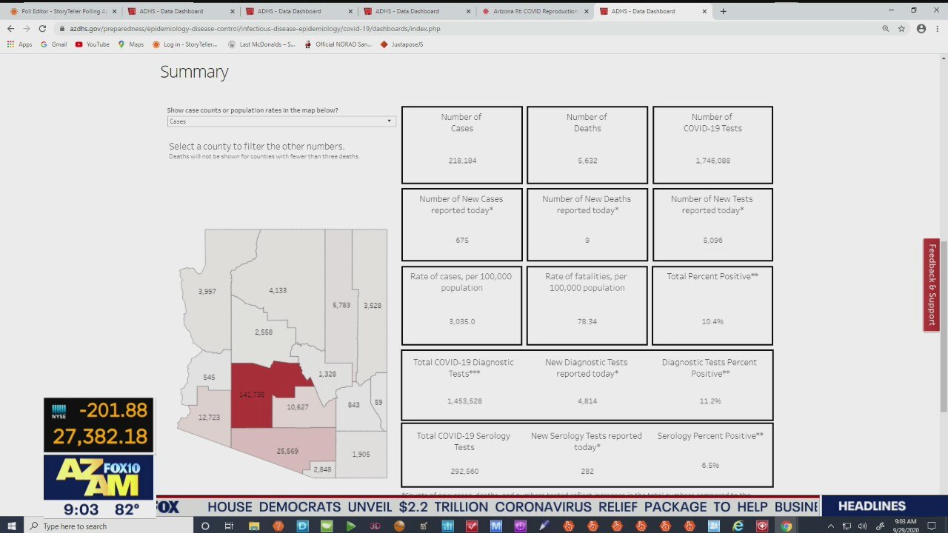Screen dimensions: 948x533
Task: Bookmark this page with the star icon
Action: click(x=901, y=28)
